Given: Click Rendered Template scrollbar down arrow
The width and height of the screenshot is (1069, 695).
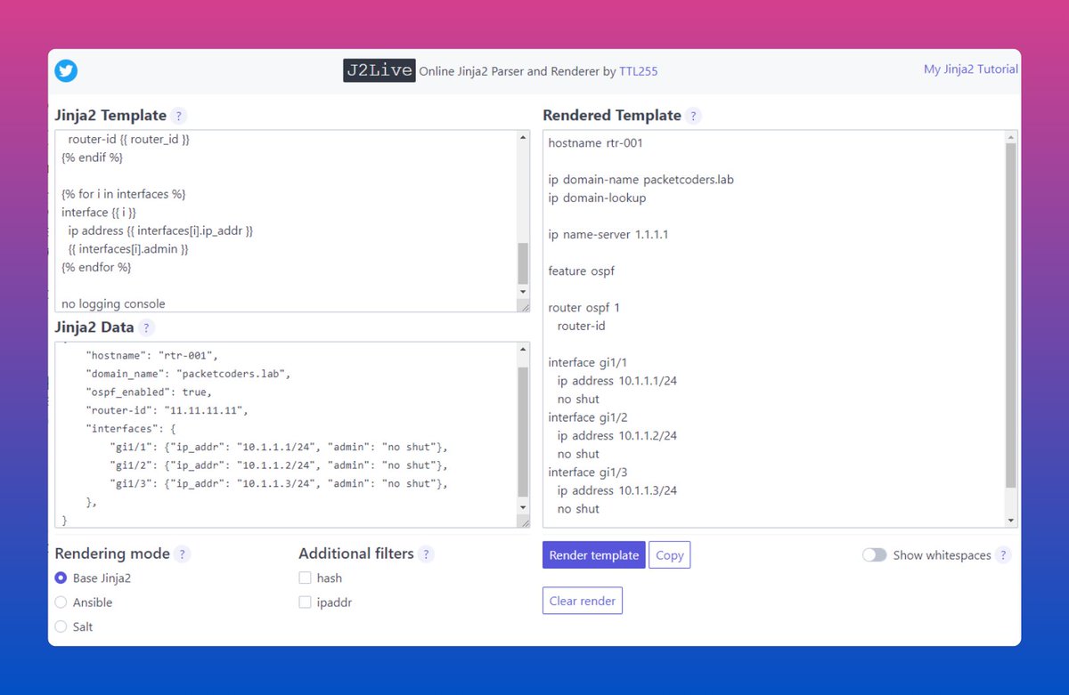Looking at the screenshot, I should point(1010,520).
